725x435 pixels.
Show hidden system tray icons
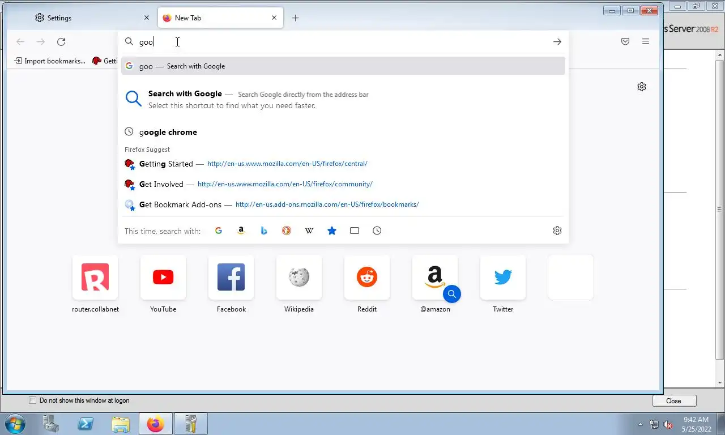tap(640, 424)
